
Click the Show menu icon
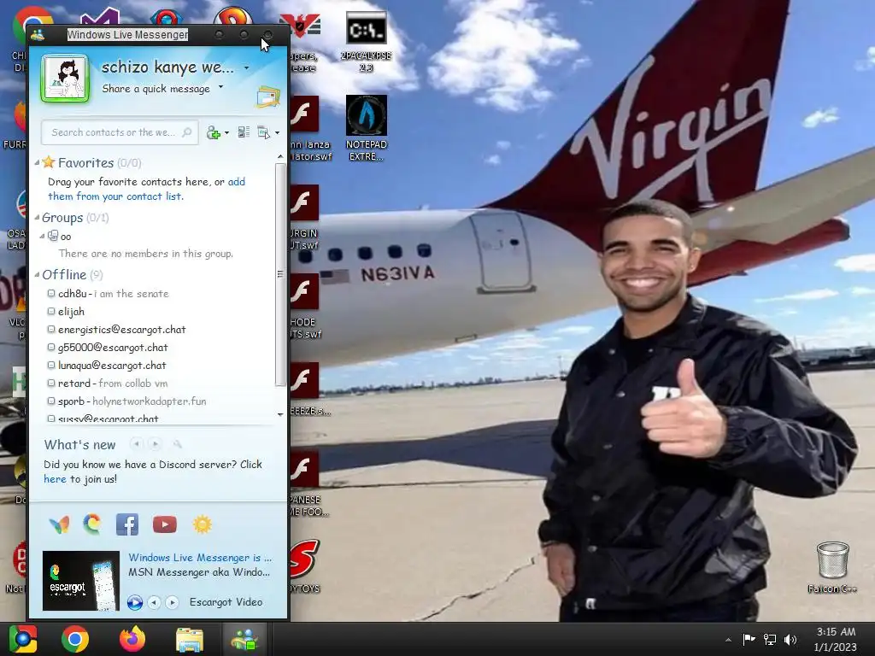263,132
